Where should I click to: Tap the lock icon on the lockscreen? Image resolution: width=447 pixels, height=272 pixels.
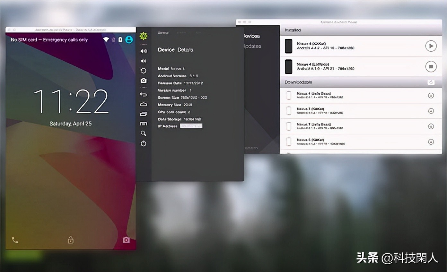coord(71,240)
